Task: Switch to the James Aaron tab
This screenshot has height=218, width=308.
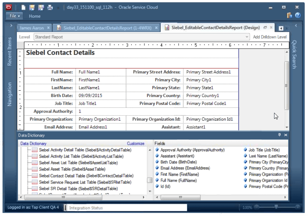Action: pyautogui.click(x=32, y=27)
